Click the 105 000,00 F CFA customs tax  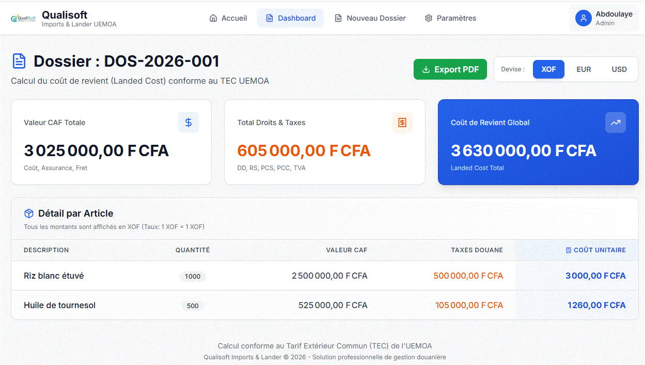(x=469, y=306)
